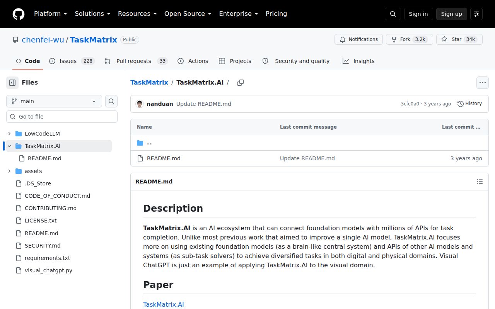Copy path icon next to TaskMatrix.AI
495x309 pixels.
[241, 83]
